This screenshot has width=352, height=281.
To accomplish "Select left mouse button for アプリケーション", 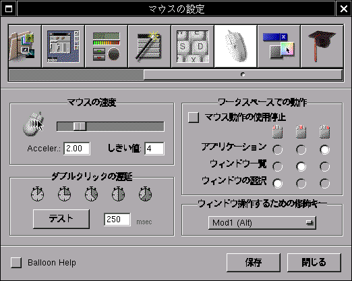I will (277, 149).
